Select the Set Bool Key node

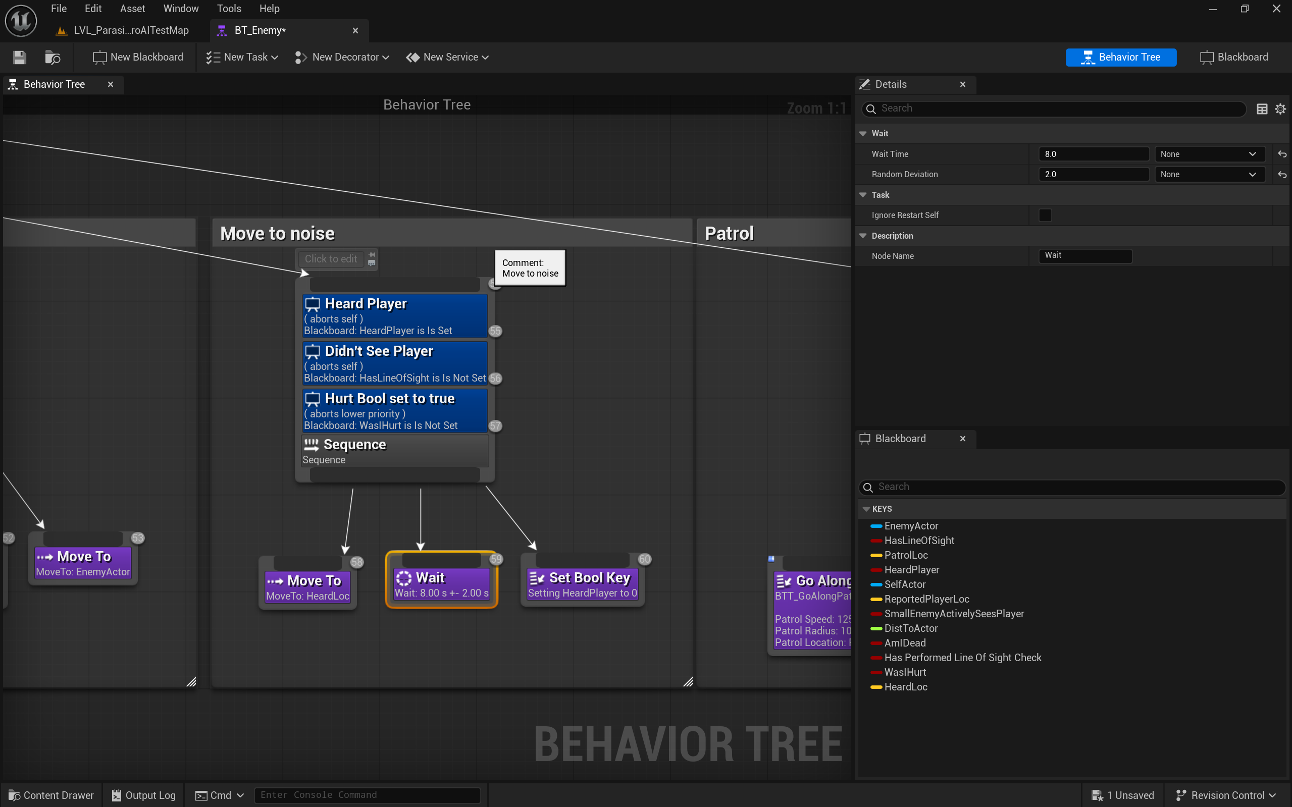(582, 584)
